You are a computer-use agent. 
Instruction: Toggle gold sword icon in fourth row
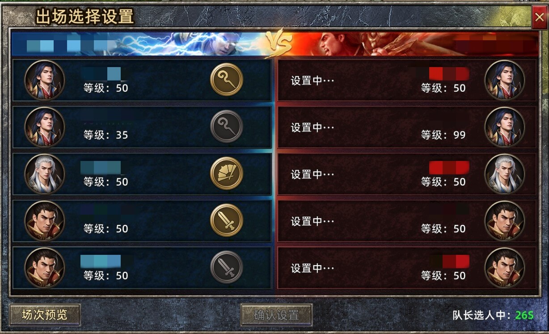click(227, 220)
